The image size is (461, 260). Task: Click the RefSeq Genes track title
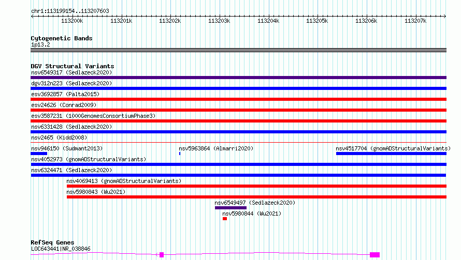tap(52, 242)
